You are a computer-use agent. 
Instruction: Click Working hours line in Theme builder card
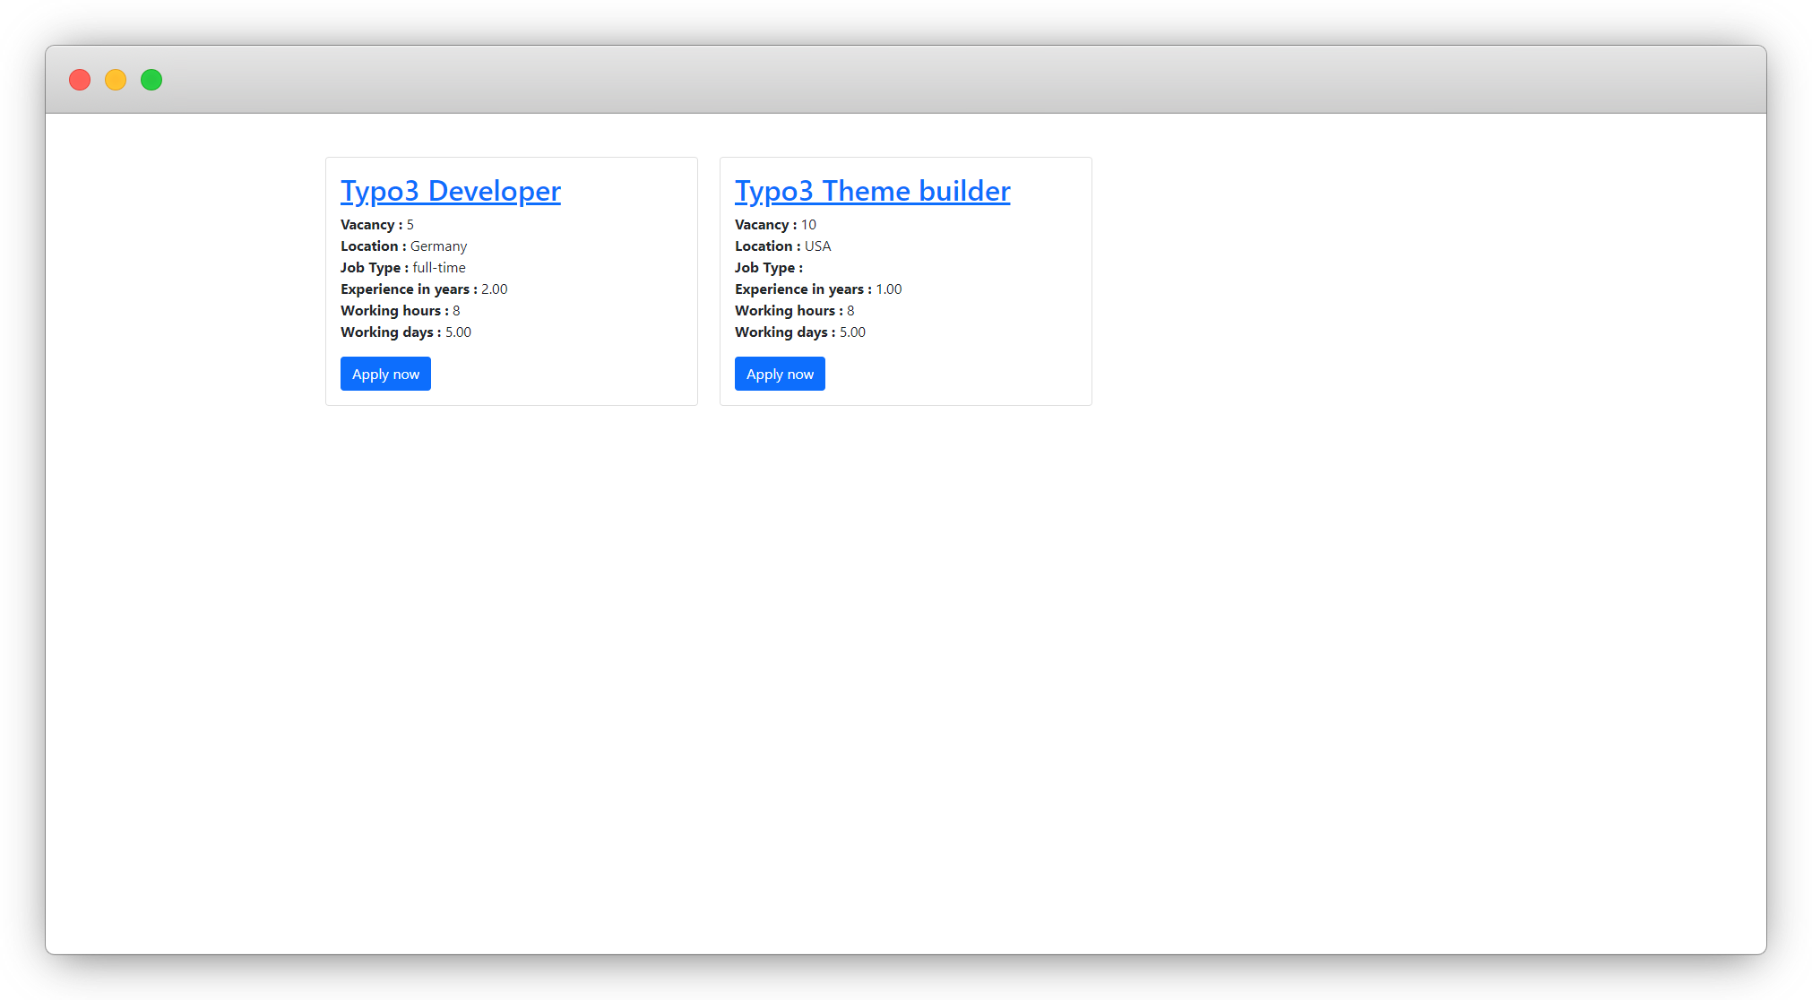tap(794, 311)
